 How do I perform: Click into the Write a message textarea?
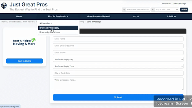[x=118, y=84]
